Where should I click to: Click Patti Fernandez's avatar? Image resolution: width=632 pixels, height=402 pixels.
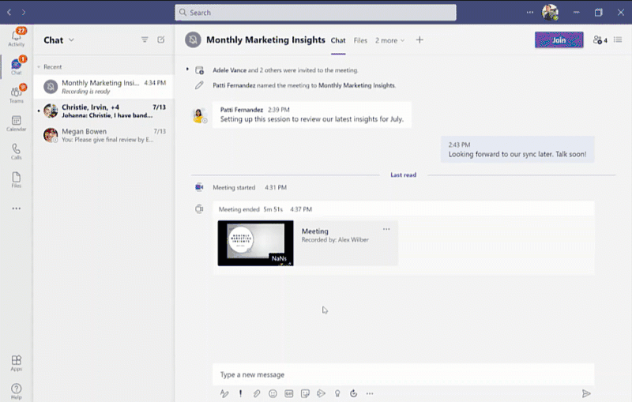click(x=199, y=116)
